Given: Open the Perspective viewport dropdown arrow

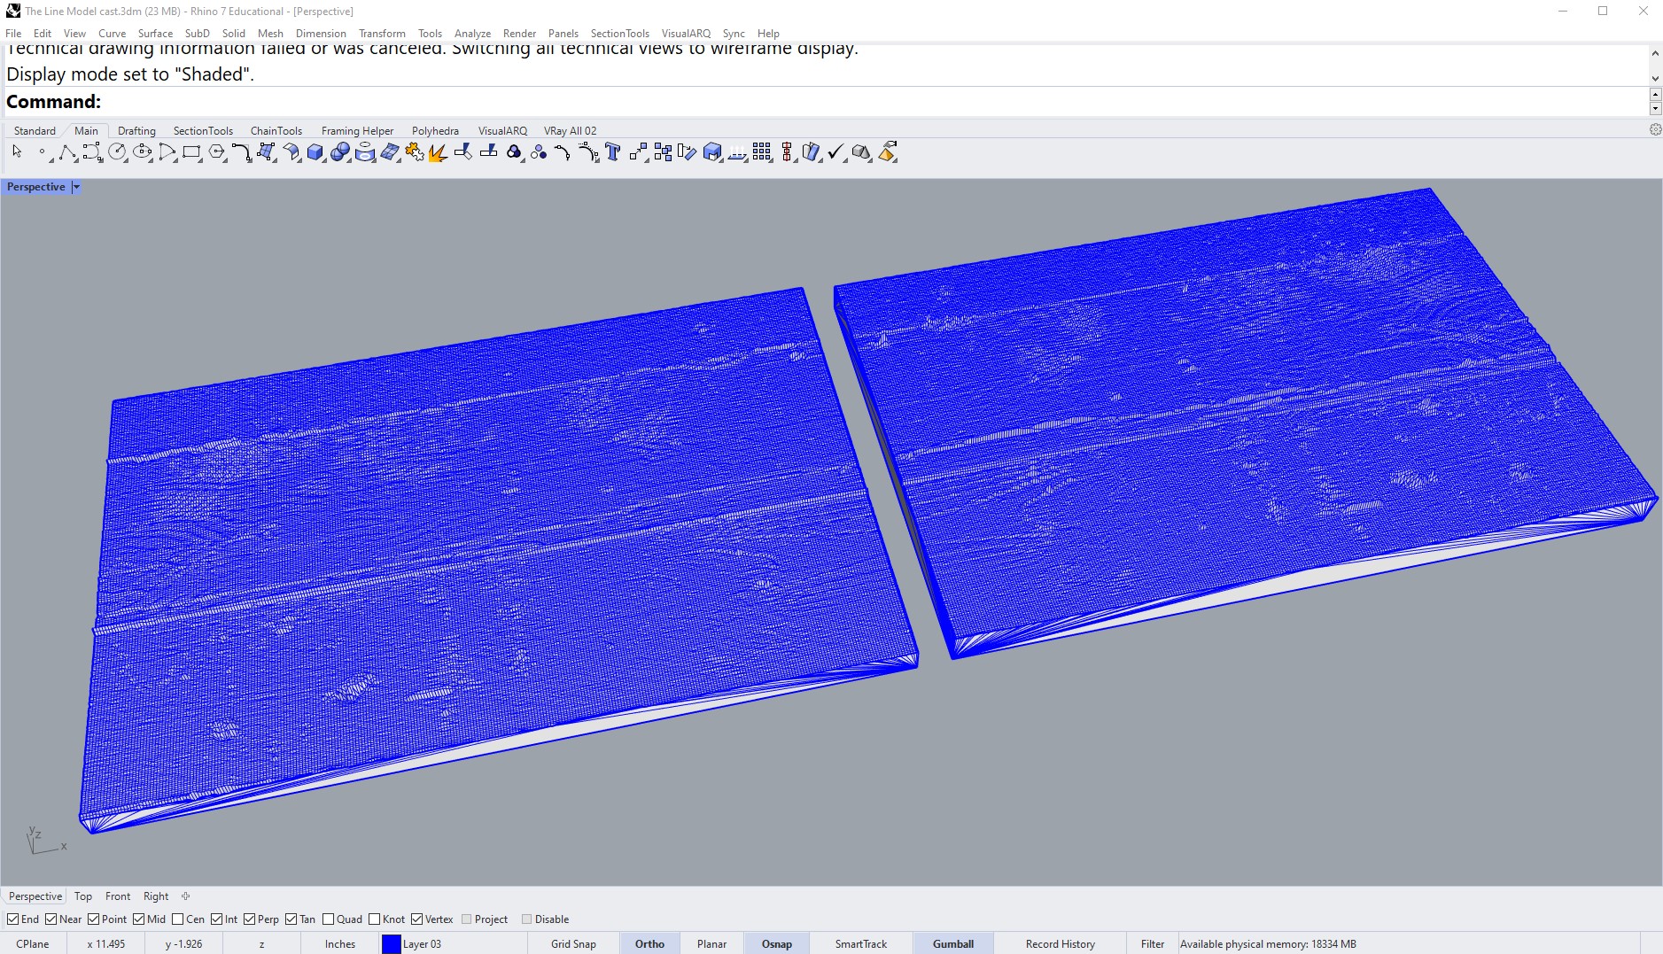Looking at the screenshot, I should [x=76, y=187].
